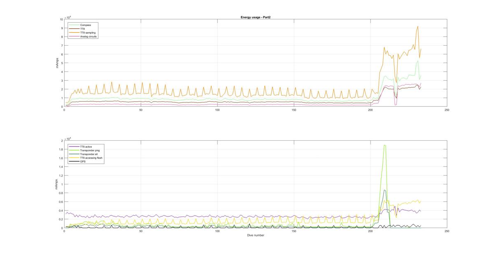Click the 'Dive number' x-axis label
Image resolution: width=494 pixels, height=256 pixels.
256,235
